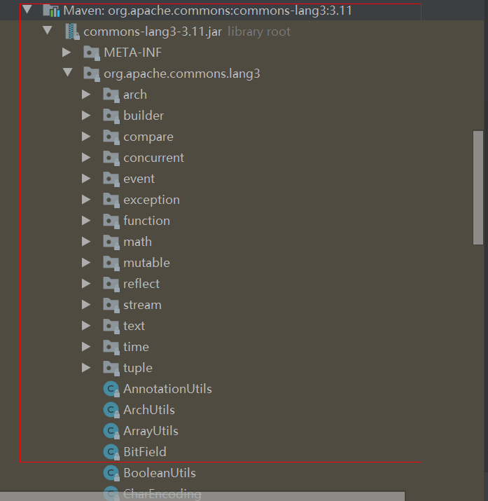The image size is (488, 501).
Task: Click the vertical scrollbar thumb
Action: tap(478, 188)
